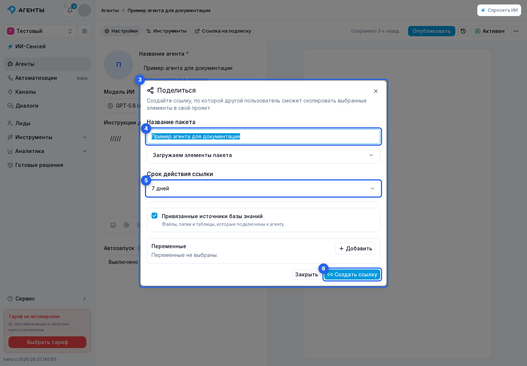
Task: Toggle Привязанные источники базы знаний checkbox
Action: [x=154, y=216]
